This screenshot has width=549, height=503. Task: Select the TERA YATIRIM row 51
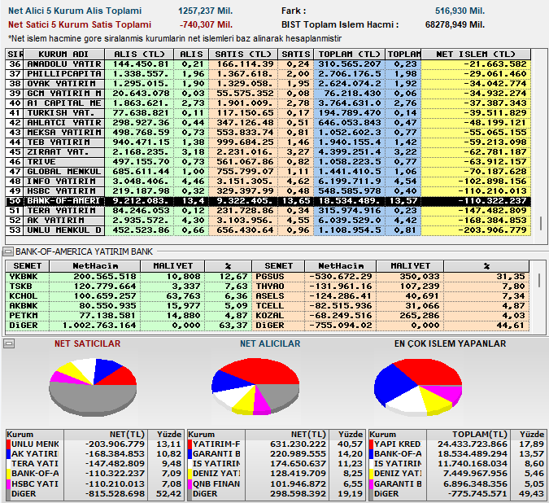pyautogui.click(x=268, y=211)
